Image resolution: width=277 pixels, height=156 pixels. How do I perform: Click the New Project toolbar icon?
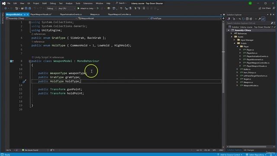17,8
